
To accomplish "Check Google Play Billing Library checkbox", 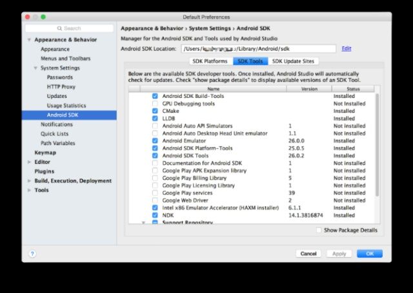I will 155,178.
